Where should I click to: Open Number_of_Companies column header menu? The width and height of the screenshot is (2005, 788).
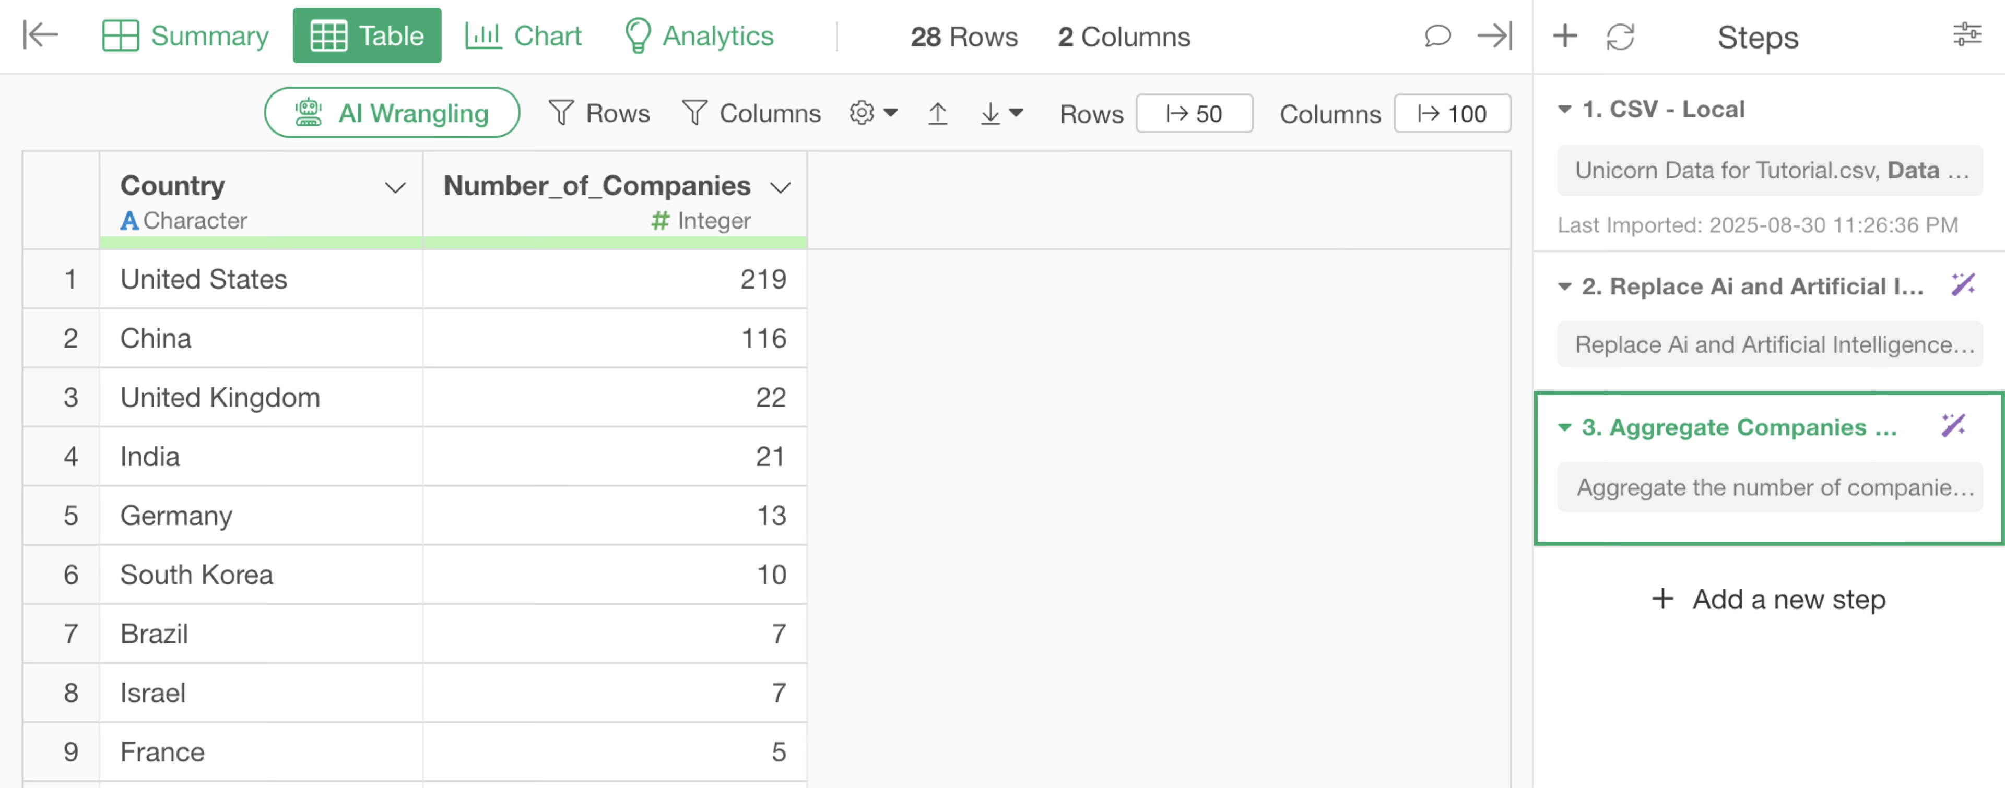(x=780, y=187)
